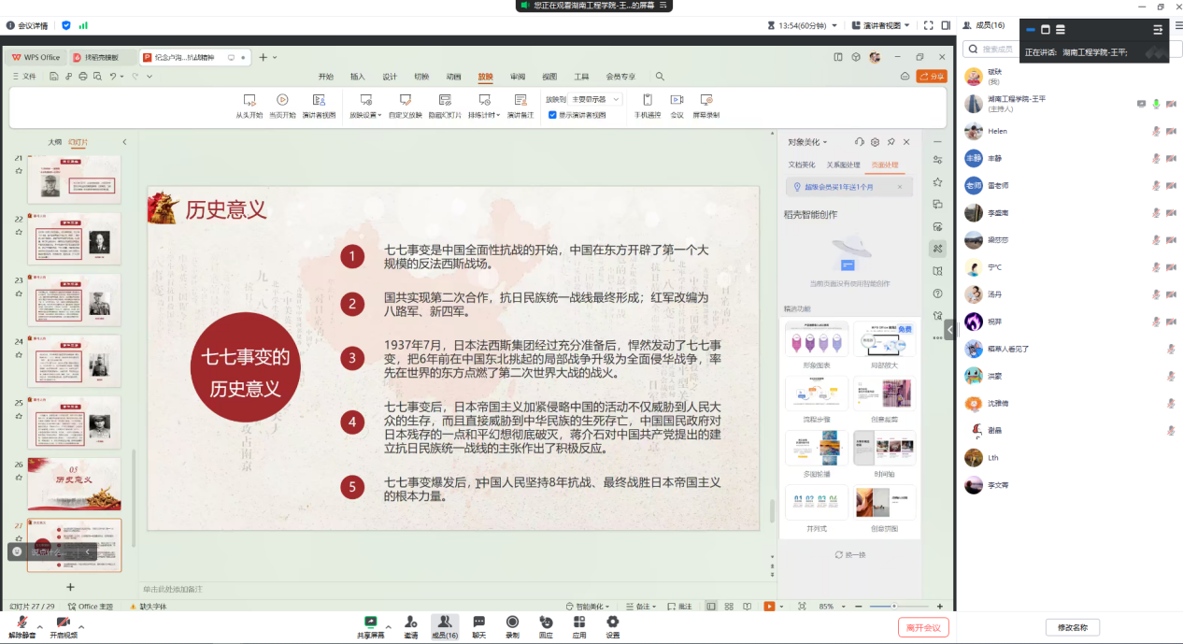1183x644 pixels.
Task: Switch to the 插入 ribbon tab
Action: pos(357,77)
